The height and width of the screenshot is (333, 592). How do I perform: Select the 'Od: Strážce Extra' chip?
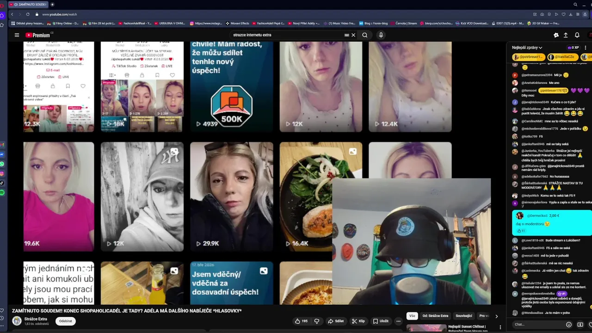point(435,316)
